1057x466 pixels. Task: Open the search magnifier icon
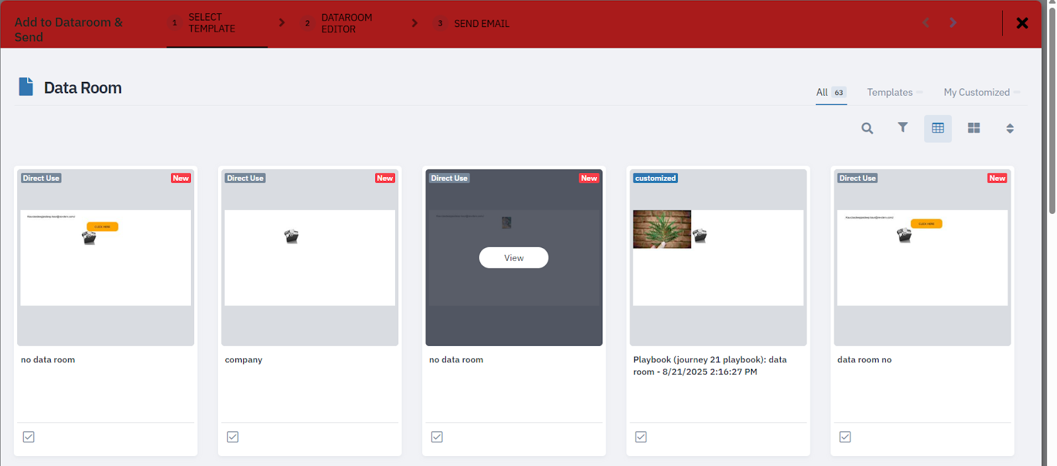(x=867, y=128)
